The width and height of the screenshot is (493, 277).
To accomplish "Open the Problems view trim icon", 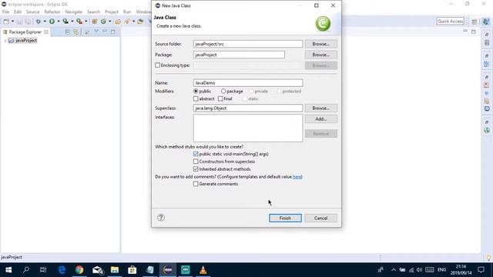I will [x=487, y=85].
